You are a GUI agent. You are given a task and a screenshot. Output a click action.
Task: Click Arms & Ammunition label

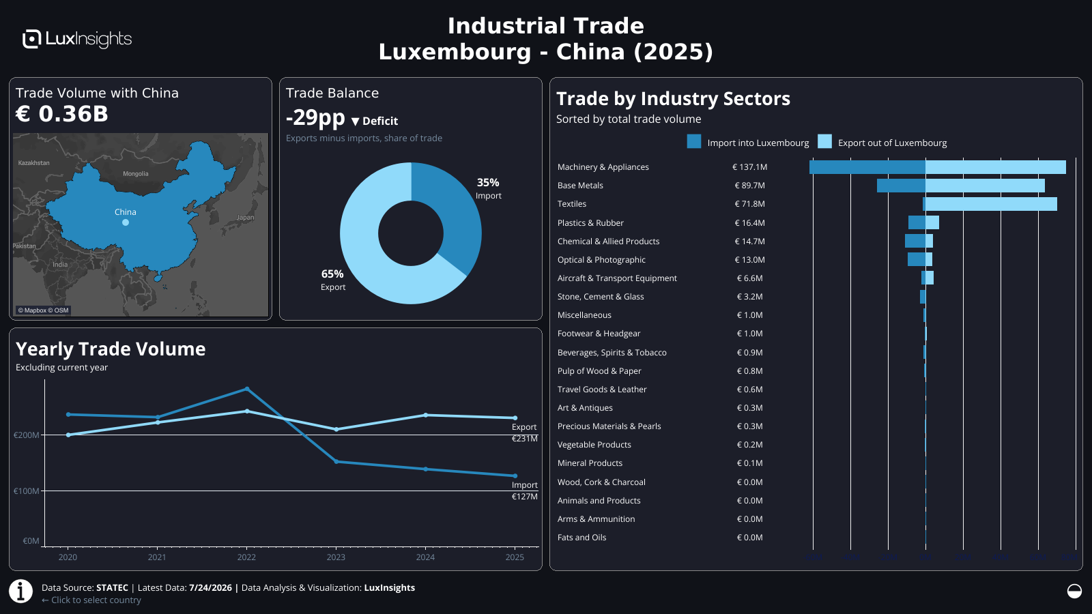point(596,519)
